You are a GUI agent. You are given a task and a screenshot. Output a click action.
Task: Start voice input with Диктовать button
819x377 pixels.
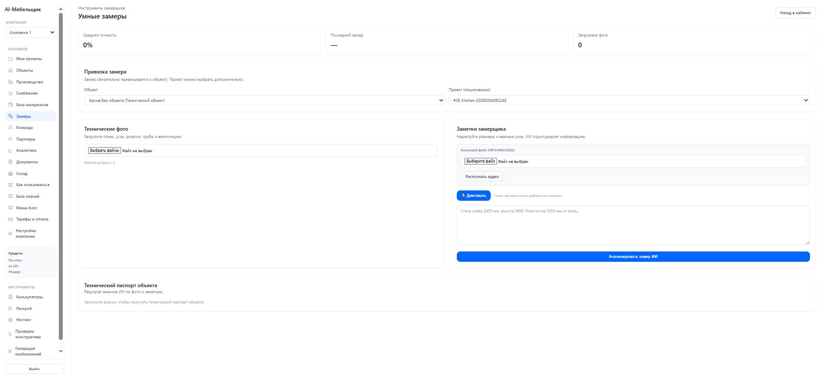click(x=473, y=196)
